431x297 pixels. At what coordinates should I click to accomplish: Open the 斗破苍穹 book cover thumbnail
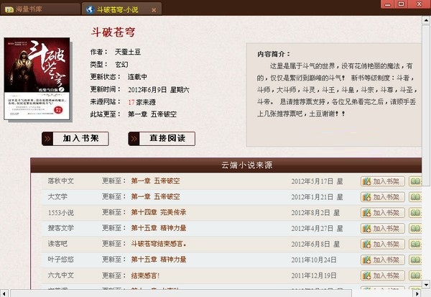37,78
